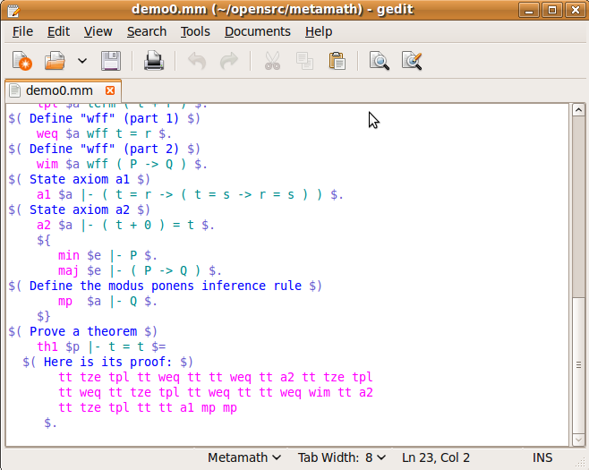Click the New document icon
This screenshot has height=470, width=589.
[21, 61]
